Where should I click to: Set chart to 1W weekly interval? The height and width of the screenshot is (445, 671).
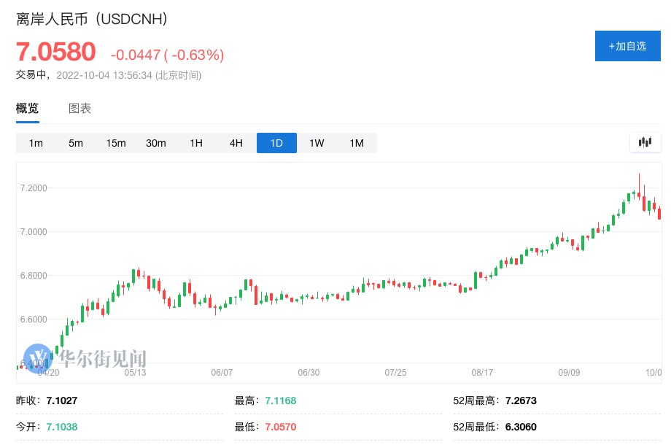tap(317, 143)
